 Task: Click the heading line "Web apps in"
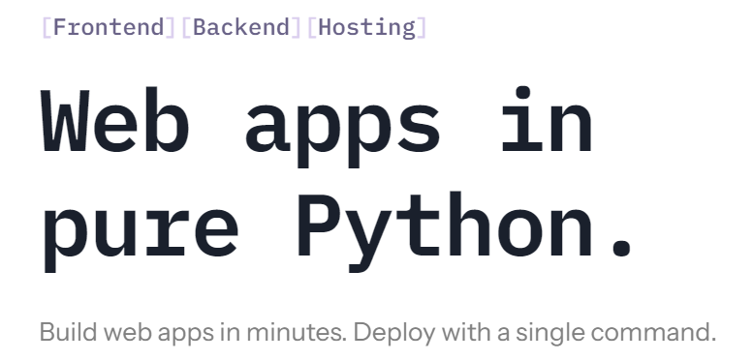click(317, 127)
